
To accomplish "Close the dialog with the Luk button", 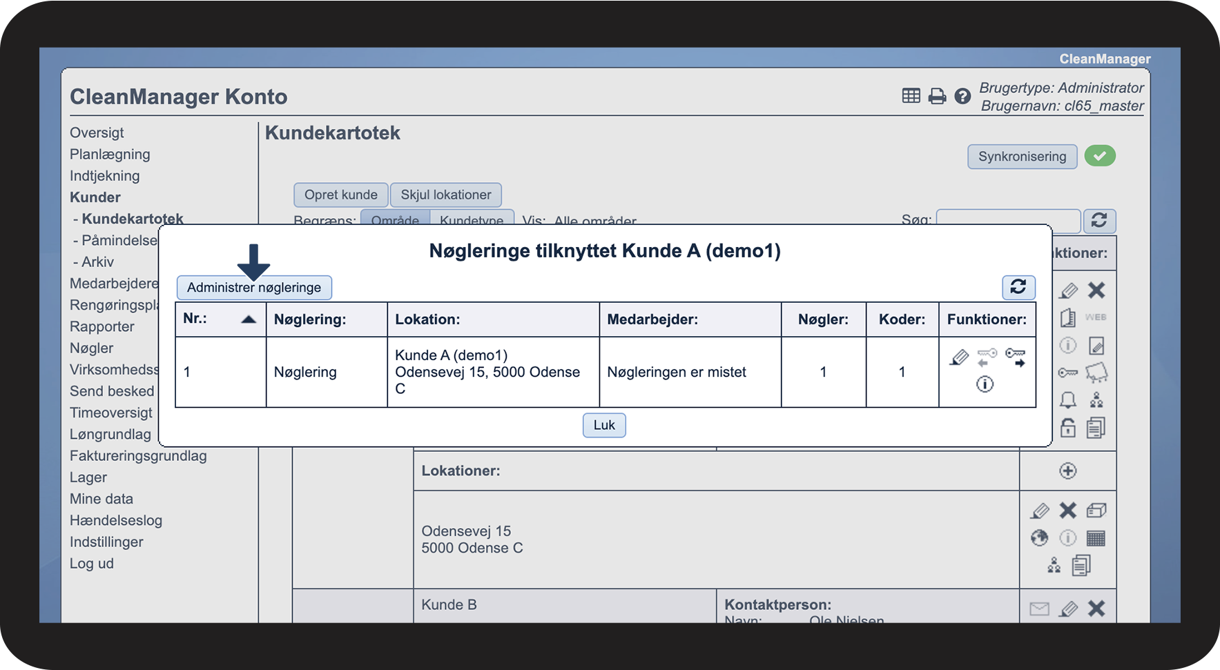I will coord(604,425).
